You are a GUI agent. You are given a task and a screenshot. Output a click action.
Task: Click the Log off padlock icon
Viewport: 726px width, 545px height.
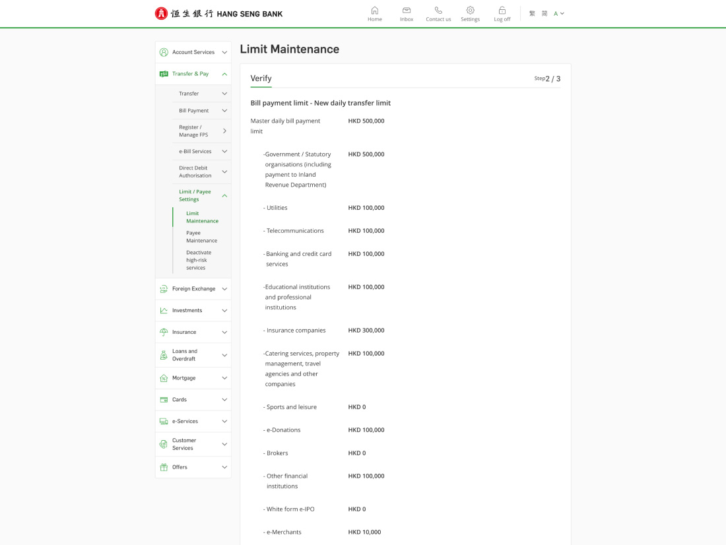(502, 11)
